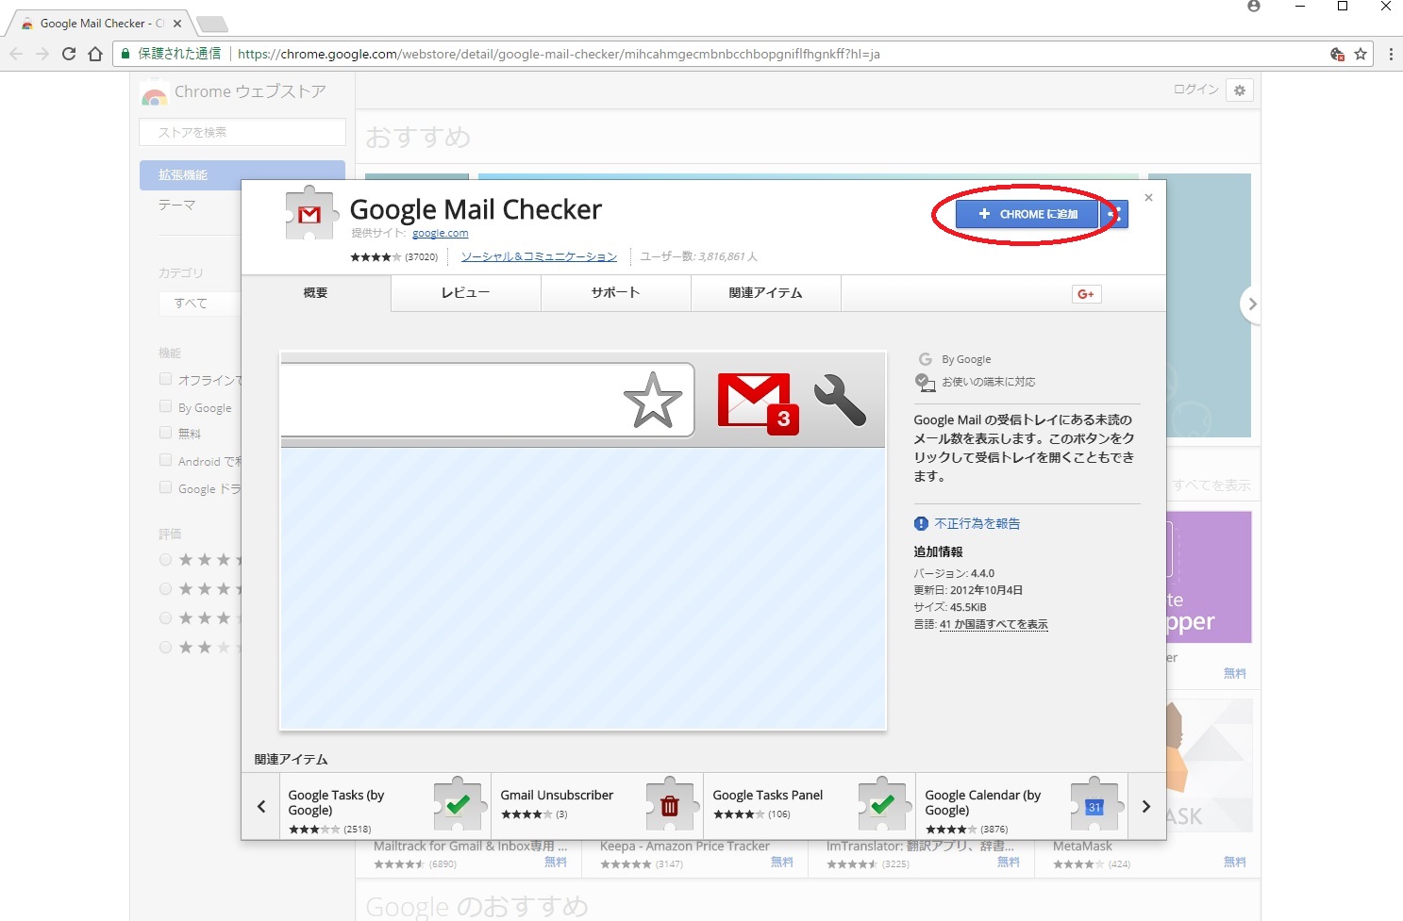The height and width of the screenshot is (921, 1403).
Task: Switch to the レビュー tab
Action: point(466,293)
